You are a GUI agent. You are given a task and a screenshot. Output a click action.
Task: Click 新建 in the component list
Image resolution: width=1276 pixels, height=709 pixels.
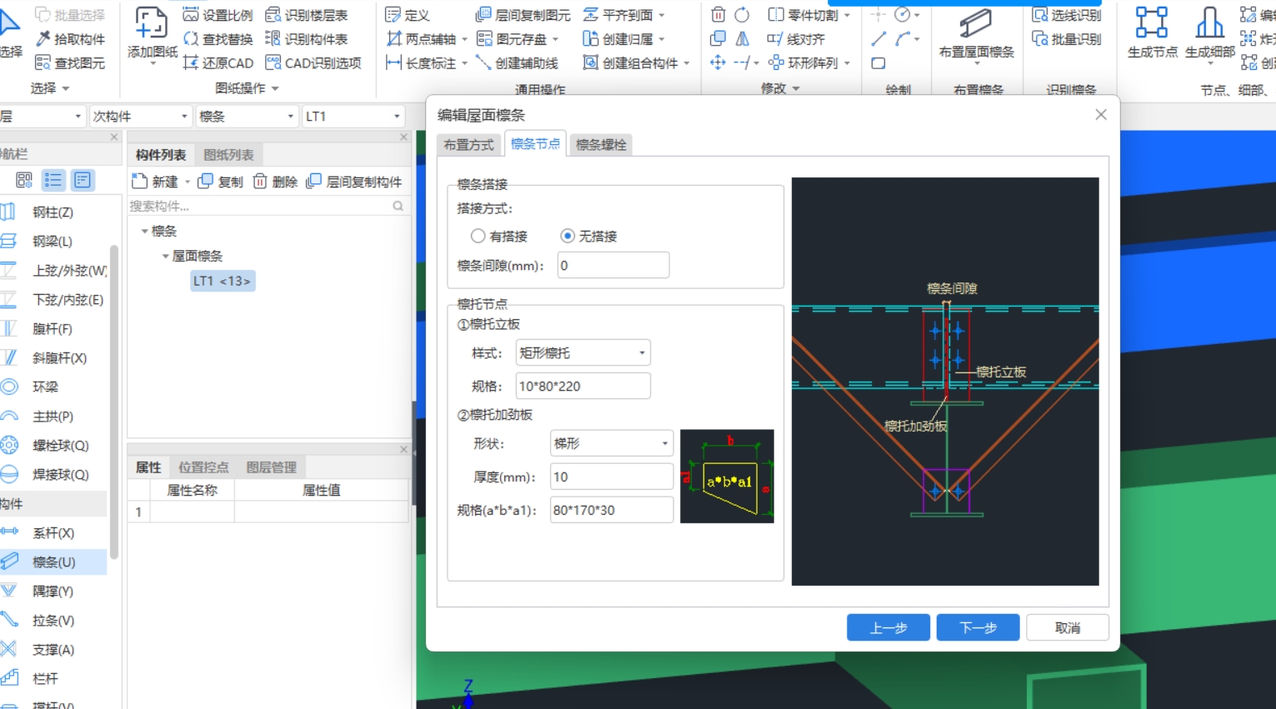tap(155, 182)
